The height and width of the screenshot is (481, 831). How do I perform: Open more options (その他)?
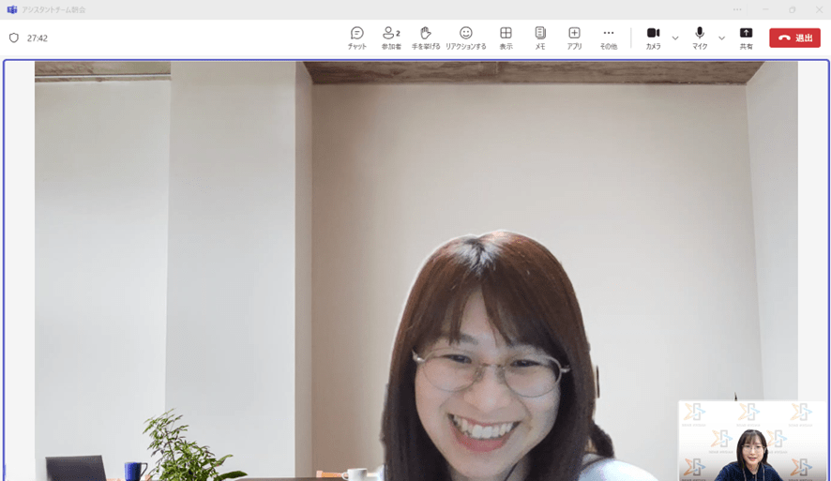(609, 38)
